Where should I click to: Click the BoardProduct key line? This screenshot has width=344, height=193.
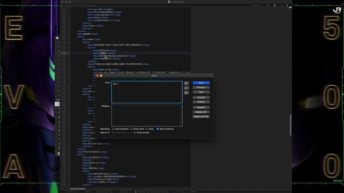[103, 174]
